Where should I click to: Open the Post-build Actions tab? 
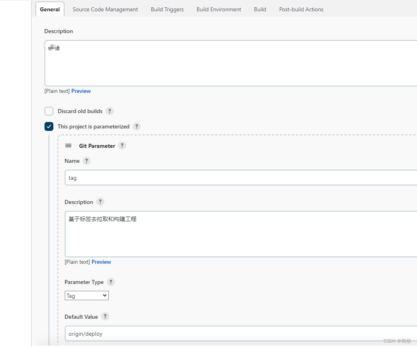point(301,9)
